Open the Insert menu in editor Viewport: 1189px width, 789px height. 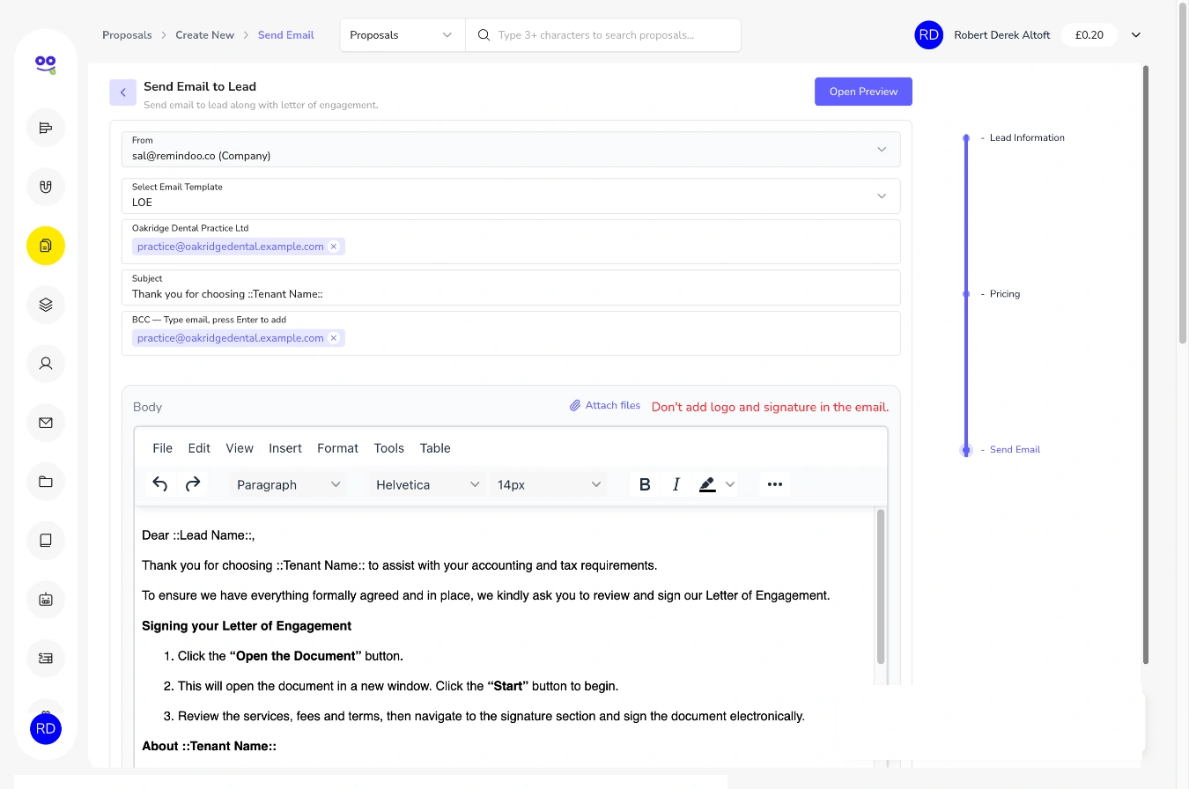285,448
